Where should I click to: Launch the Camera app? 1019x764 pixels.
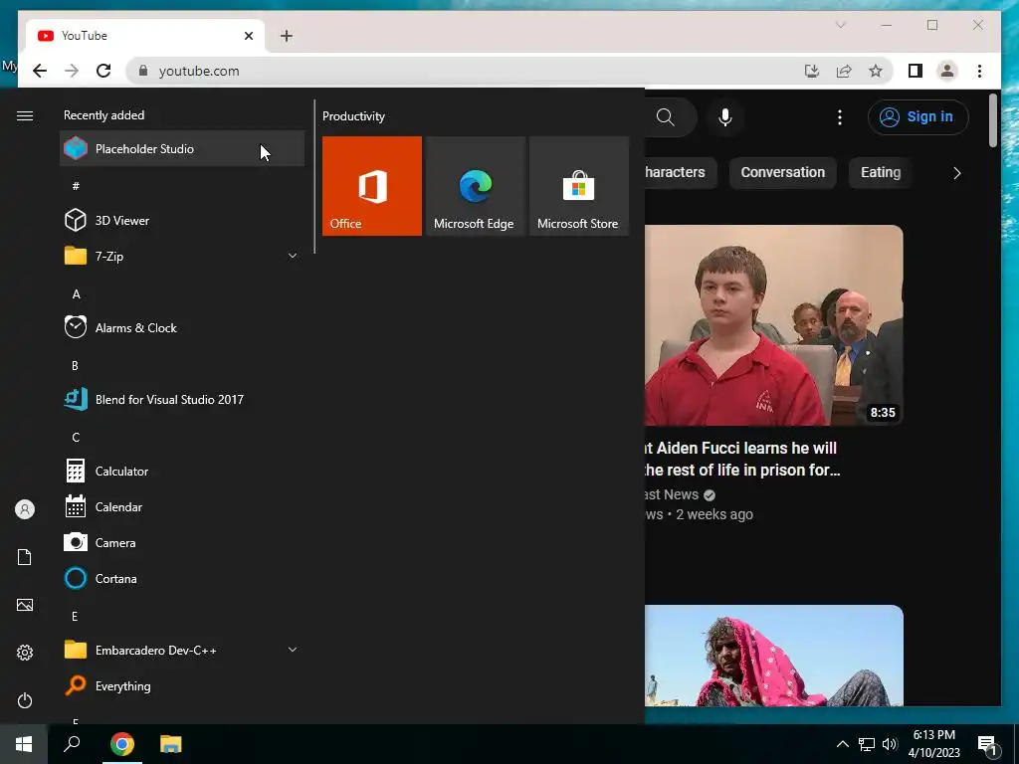(182, 542)
